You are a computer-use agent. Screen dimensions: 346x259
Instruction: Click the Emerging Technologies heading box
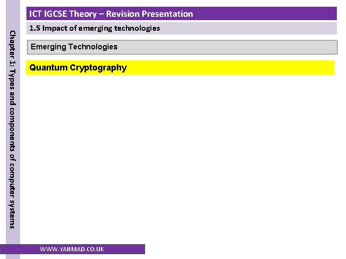pos(182,47)
